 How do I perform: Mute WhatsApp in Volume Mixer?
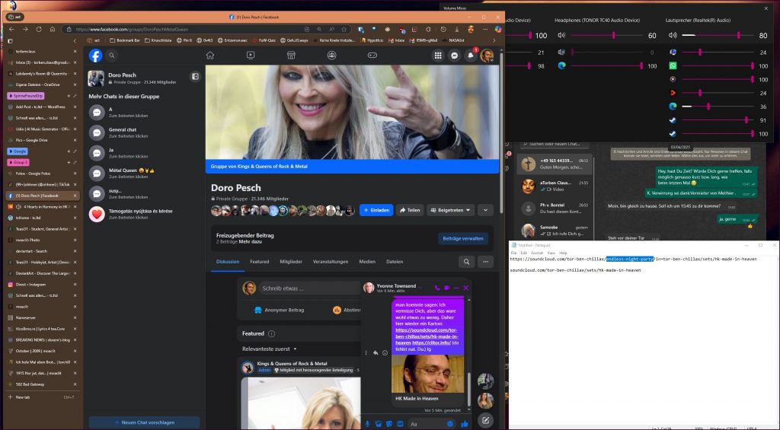coord(673,65)
